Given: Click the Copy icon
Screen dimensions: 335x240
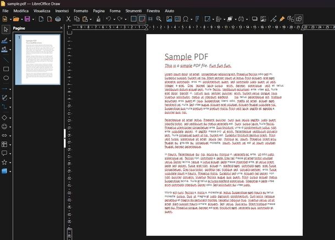Looking at the screenshot, I should click(77, 19).
